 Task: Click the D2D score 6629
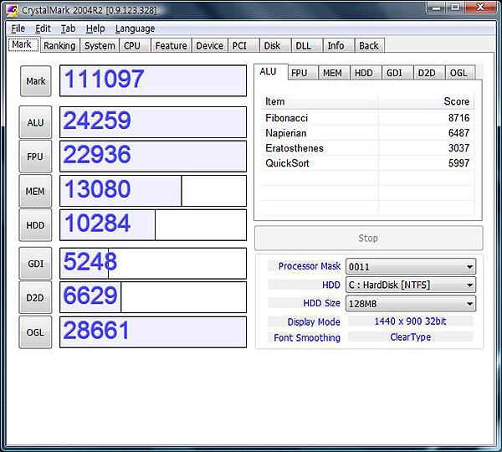coord(153,297)
